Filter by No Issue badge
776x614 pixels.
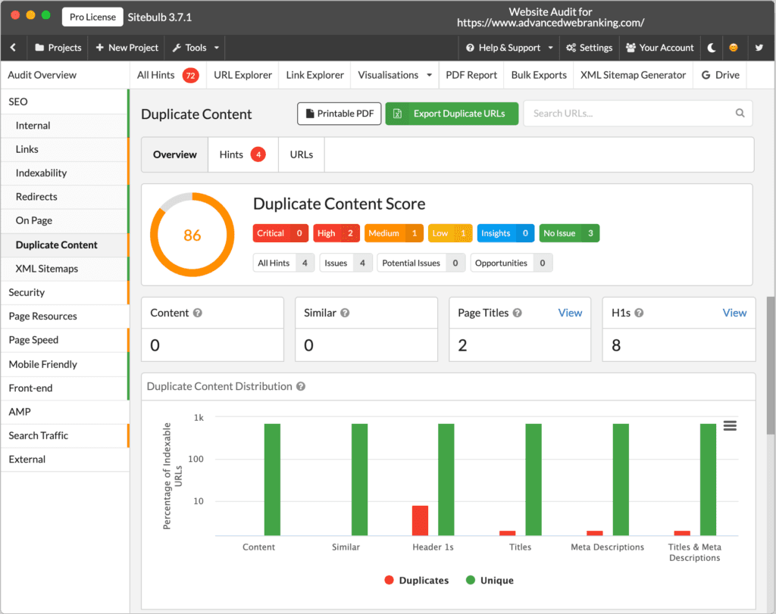pyautogui.click(x=569, y=233)
